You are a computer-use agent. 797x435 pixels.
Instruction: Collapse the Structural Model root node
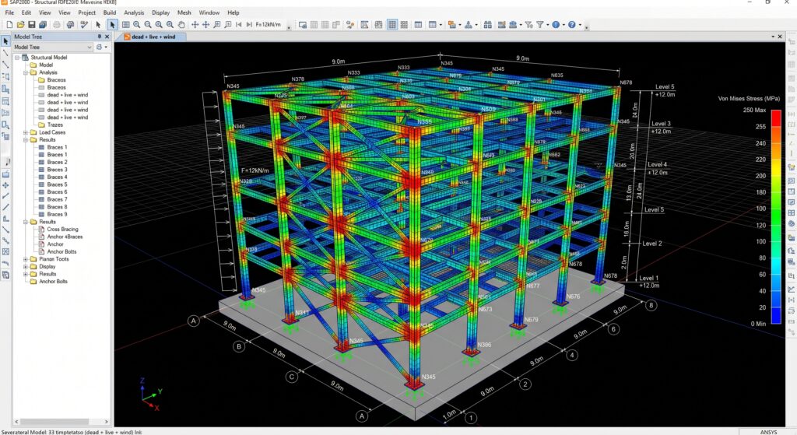[x=17, y=58]
